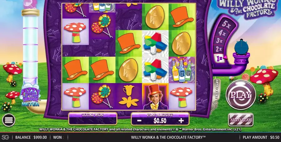Click the top golden egg symbol

coord(155,17)
